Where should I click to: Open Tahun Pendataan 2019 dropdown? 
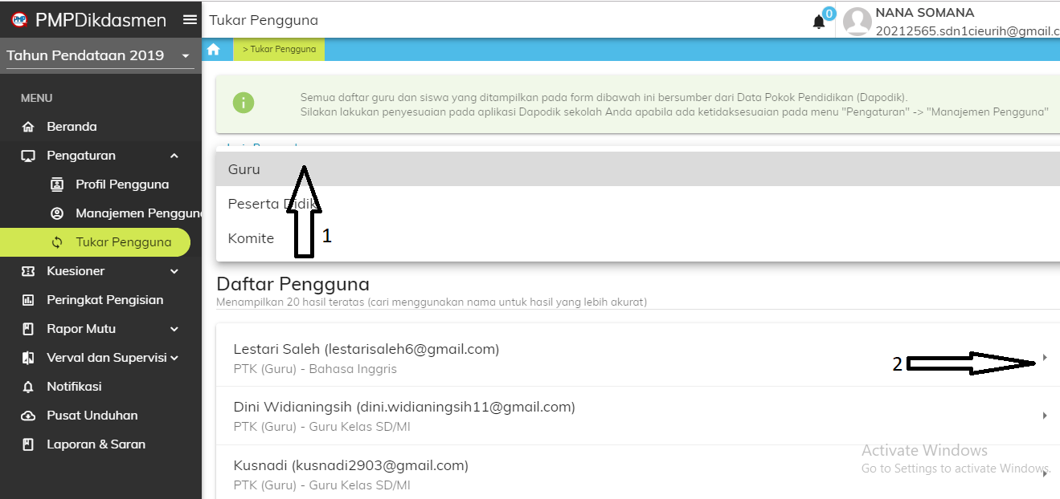[x=100, y=55]
